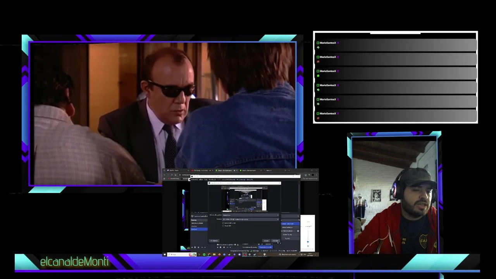Open the Editar menu in OBS
The width and height of the screenshot is (496, 279).
[x=201, y=179]
